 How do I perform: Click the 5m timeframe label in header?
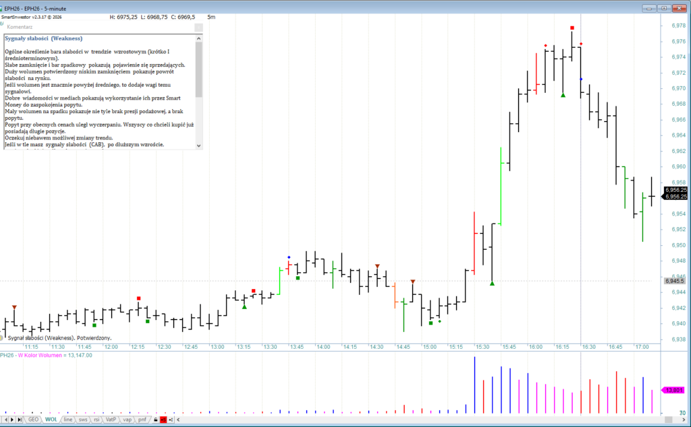tap(212, 16)
